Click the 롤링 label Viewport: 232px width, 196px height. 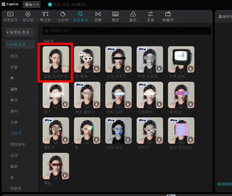point(47,183)
